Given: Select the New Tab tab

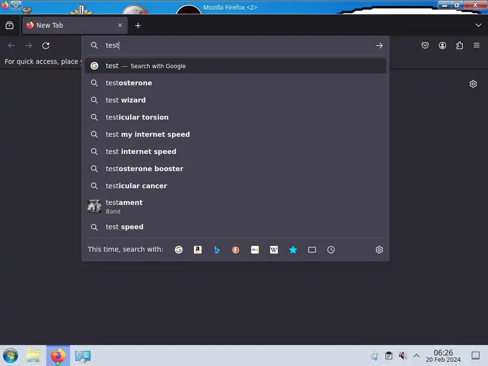Looking at the screenshot, I should tap(75, 25).
